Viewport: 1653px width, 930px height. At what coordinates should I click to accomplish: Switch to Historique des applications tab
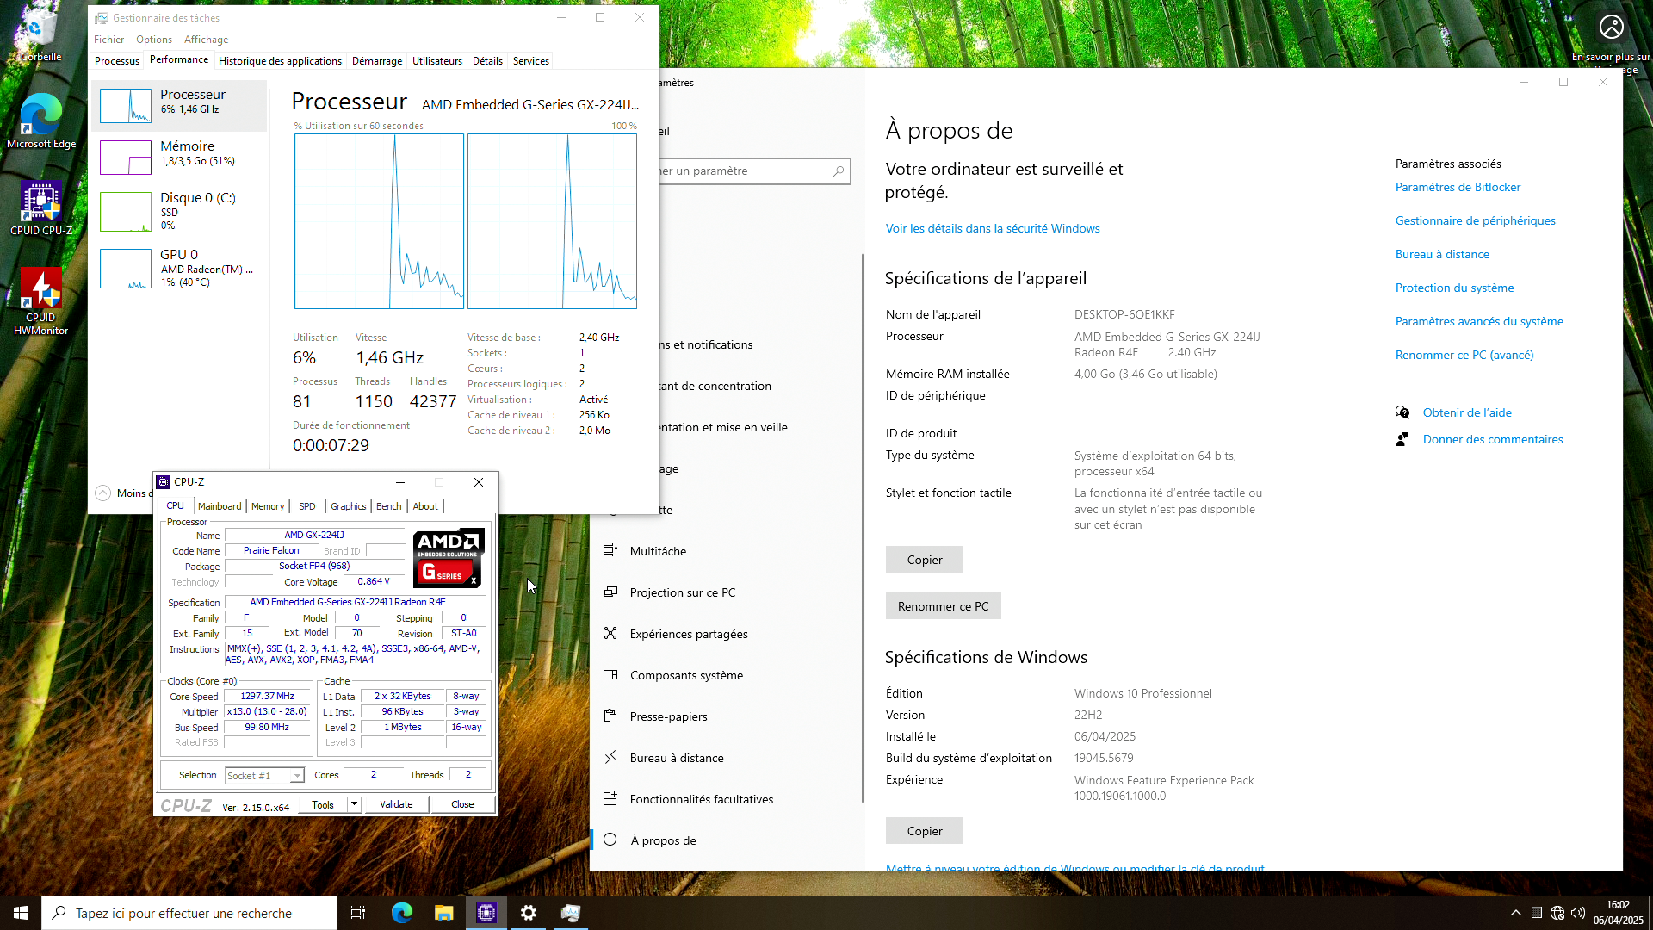coord(280,61)
